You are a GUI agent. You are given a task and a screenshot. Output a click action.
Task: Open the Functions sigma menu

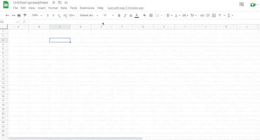click(230, 15)
